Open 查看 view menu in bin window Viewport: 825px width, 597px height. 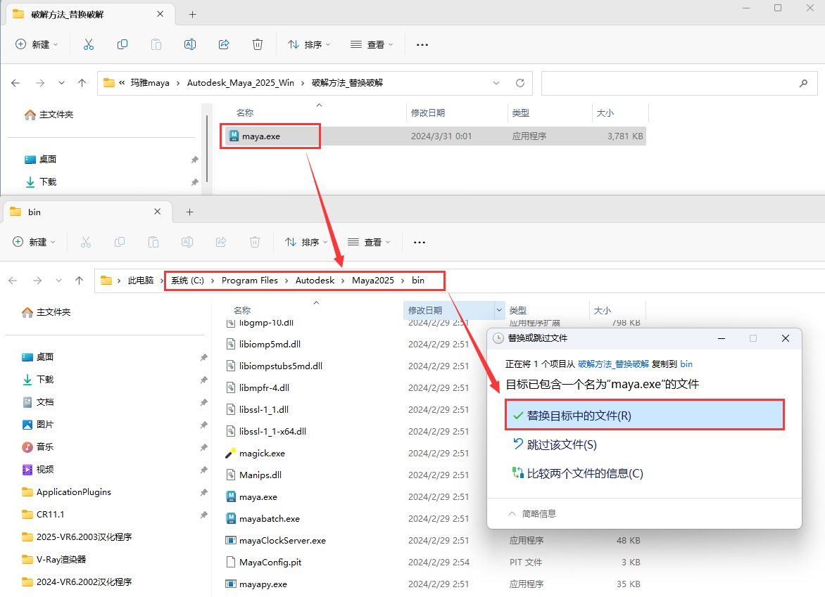(370, 242)
